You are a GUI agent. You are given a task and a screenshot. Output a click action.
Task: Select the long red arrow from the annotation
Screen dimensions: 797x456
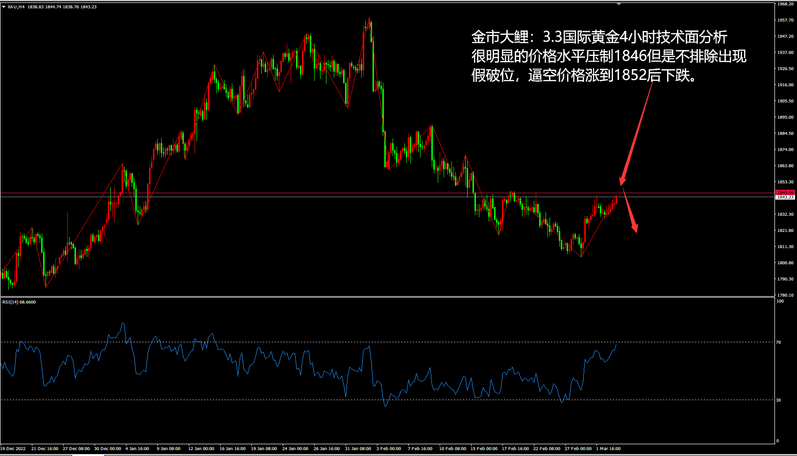[x=637, y=132]
